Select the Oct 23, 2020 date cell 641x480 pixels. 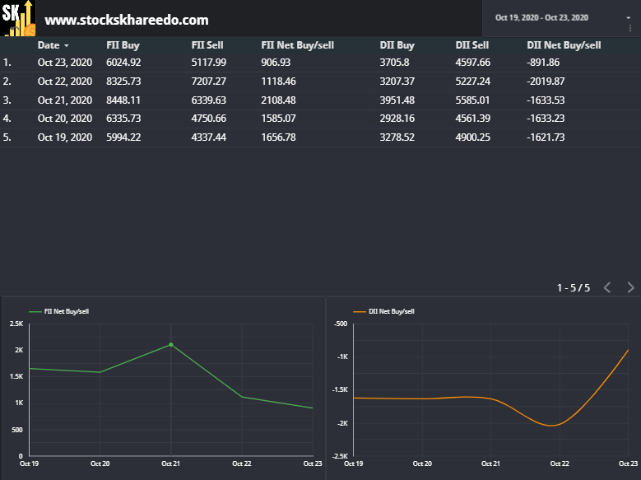[64, 63]
